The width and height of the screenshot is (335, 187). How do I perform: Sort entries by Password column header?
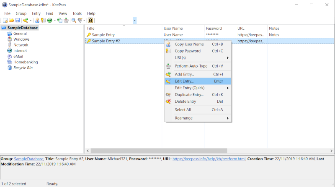[220, 28]
